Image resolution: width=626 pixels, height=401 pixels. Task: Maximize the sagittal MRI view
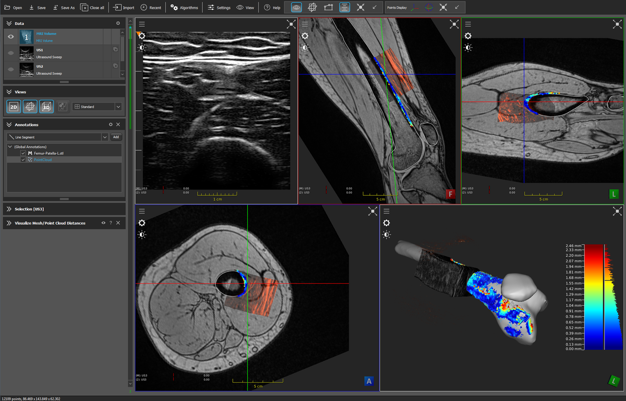pyautogui.click(x=454, y=24)
